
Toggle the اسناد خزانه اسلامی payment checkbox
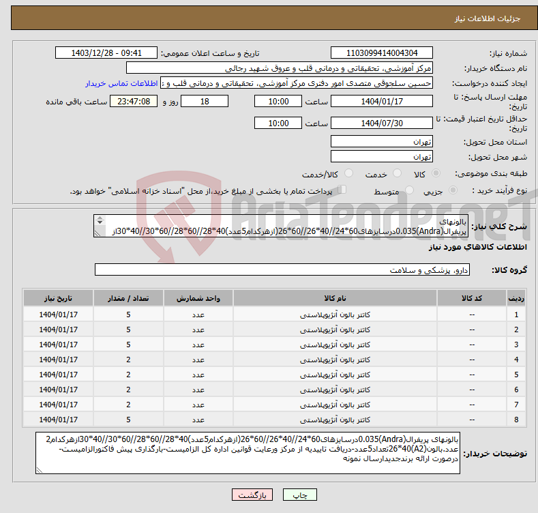[342, 190]
